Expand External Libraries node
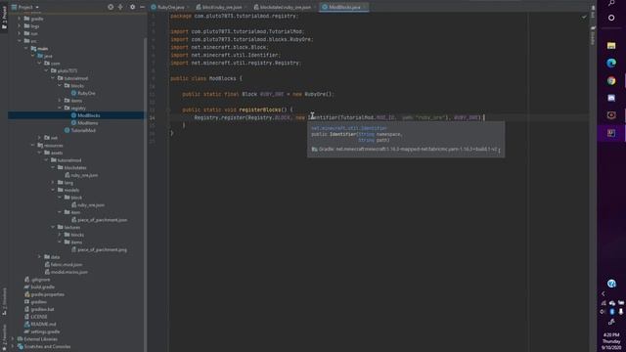This screenshot has height=352, width=626. point(13,339)
